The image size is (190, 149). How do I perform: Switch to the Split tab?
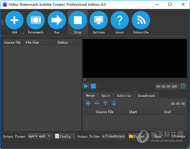(x=106, y=96)
